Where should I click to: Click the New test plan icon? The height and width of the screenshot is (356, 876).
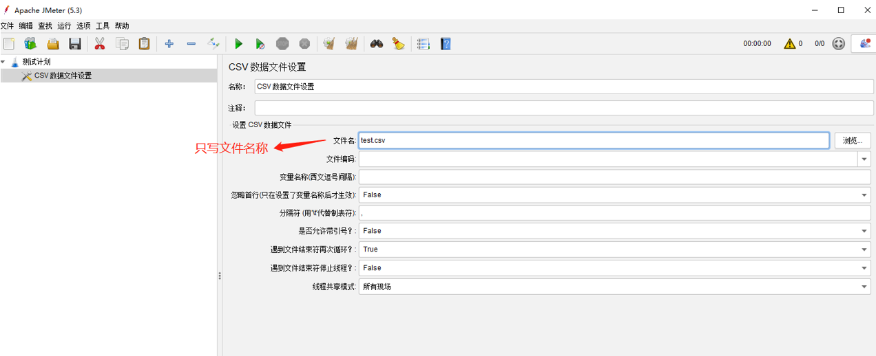[x=9, y=43]
